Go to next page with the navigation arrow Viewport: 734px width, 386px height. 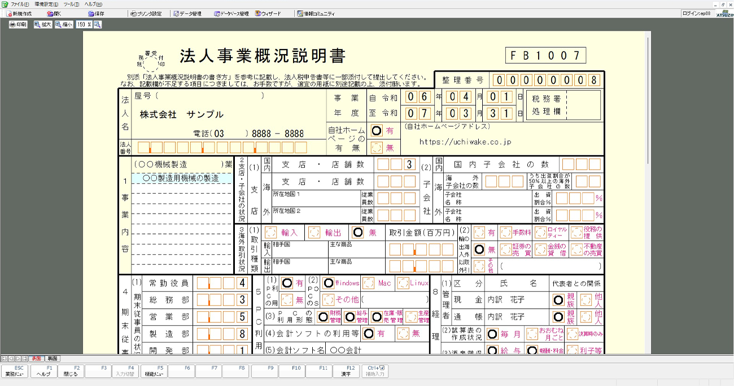click(18, 358)
